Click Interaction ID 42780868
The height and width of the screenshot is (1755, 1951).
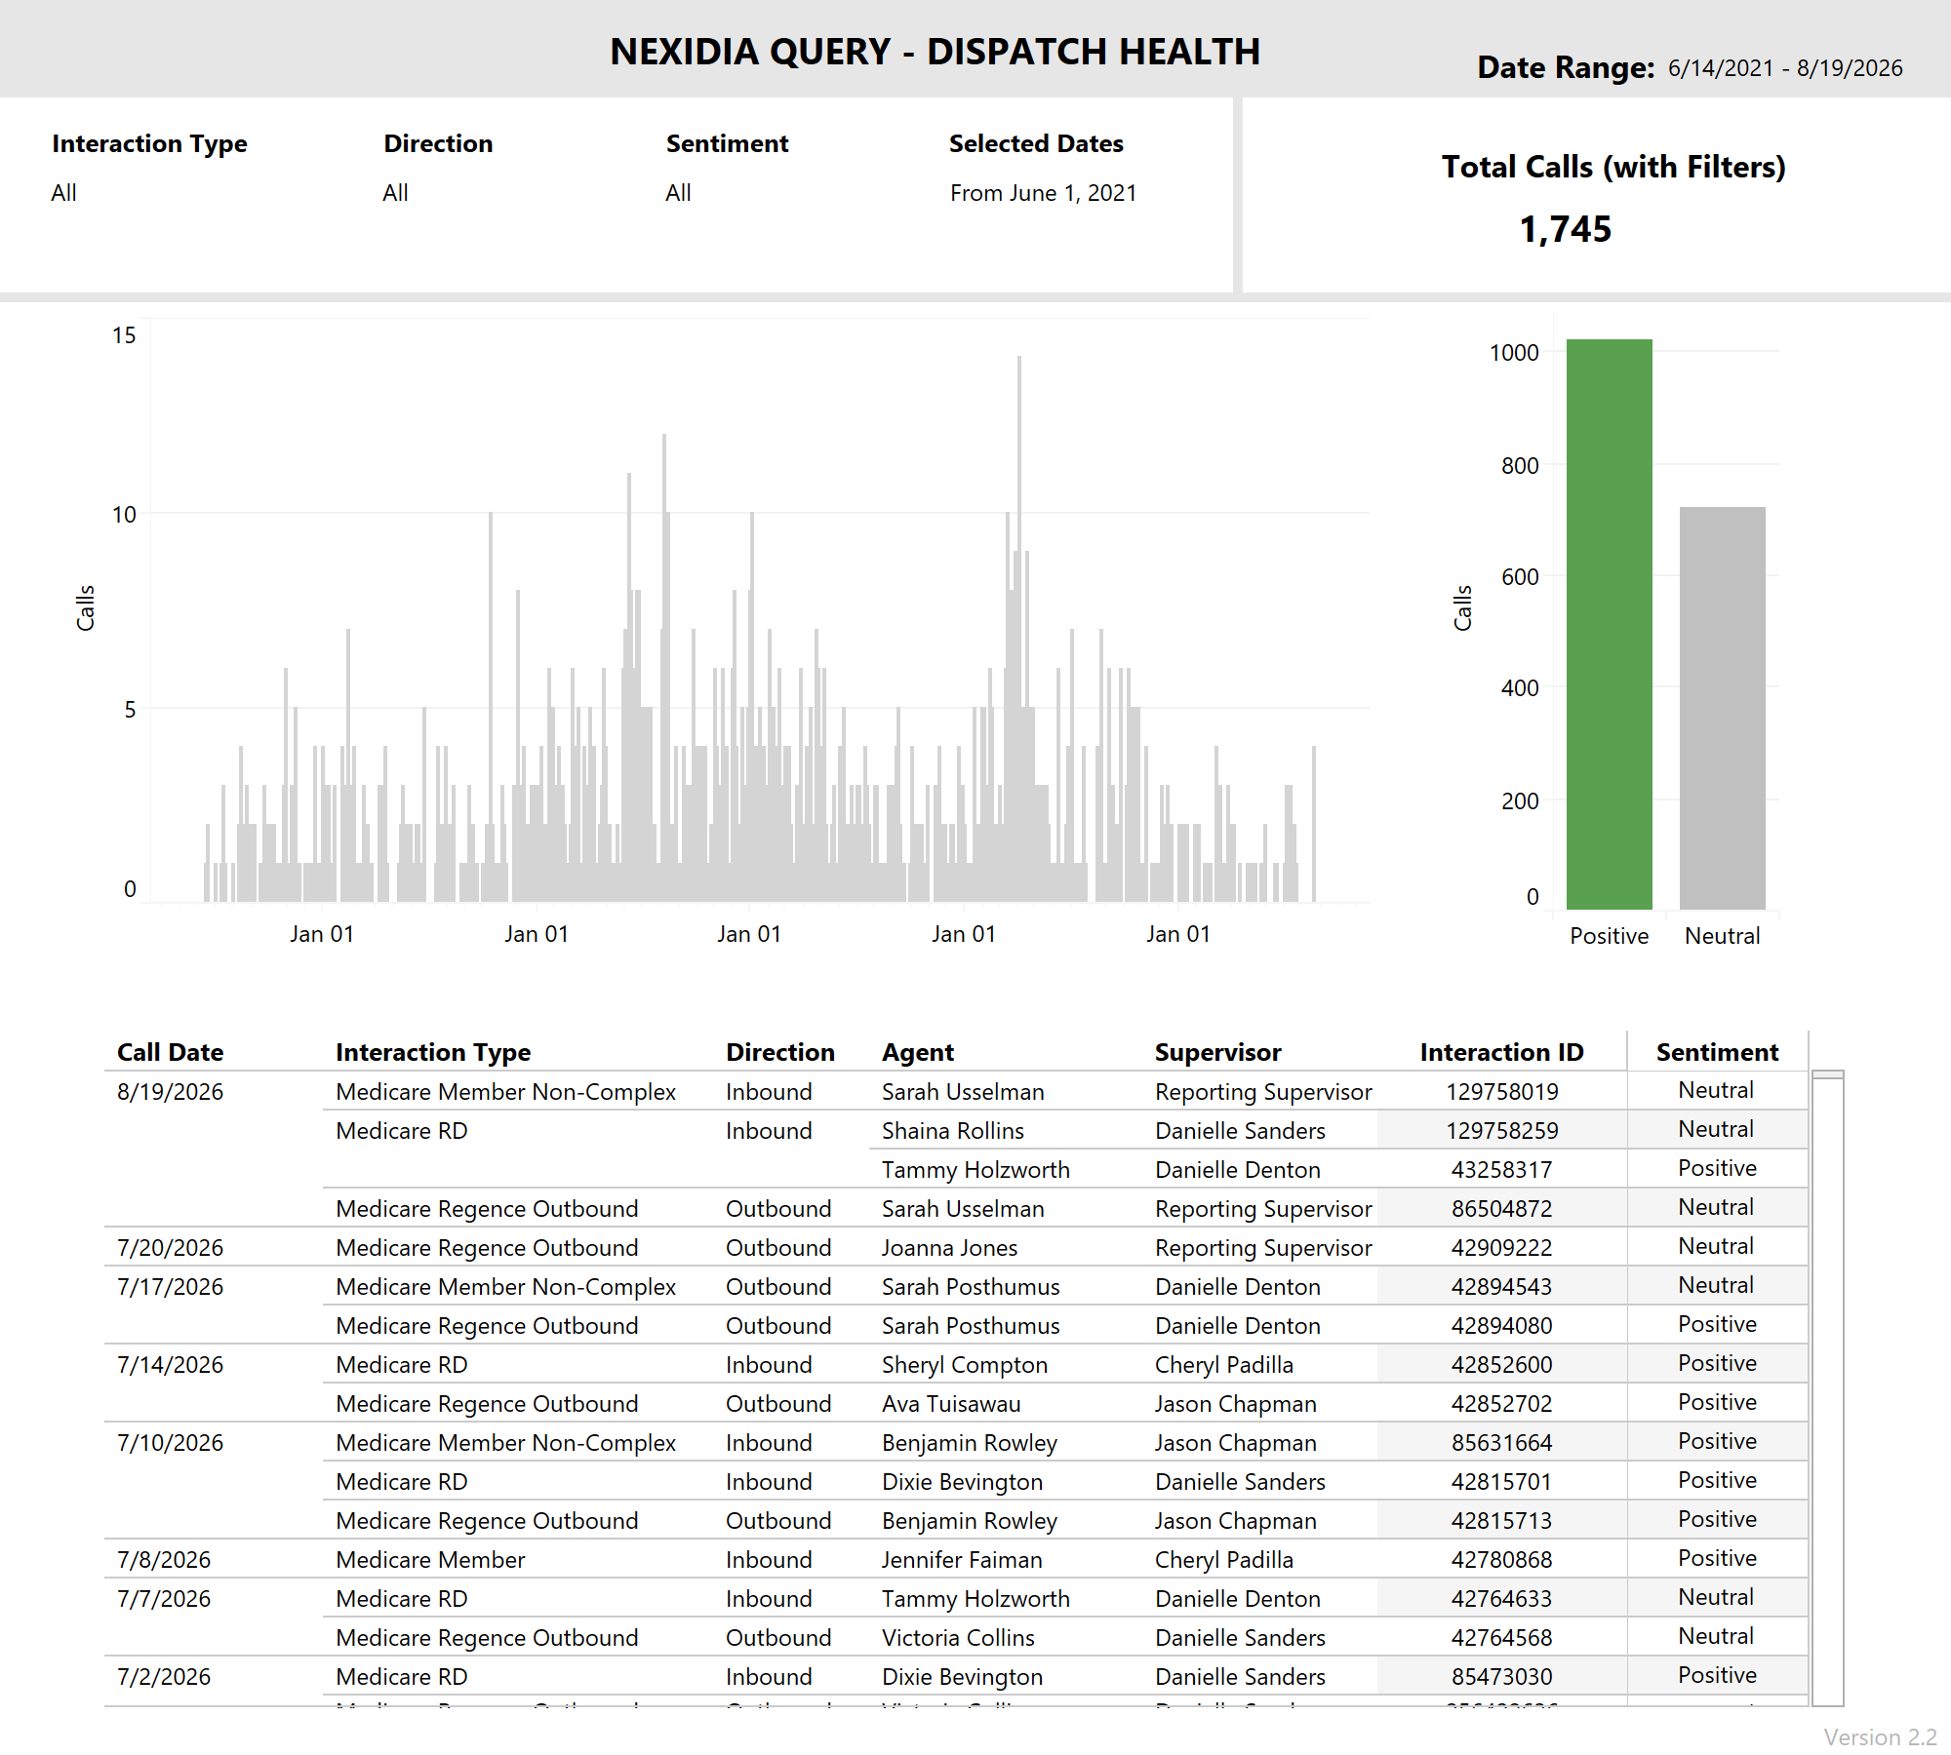pyautogui.click(x=1501, y=1559)
